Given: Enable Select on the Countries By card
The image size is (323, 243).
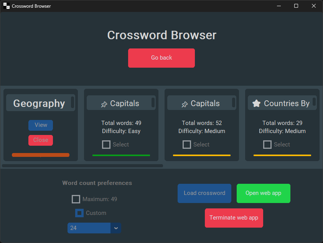Looking at the screenshot, I should [x=267, y=145].
